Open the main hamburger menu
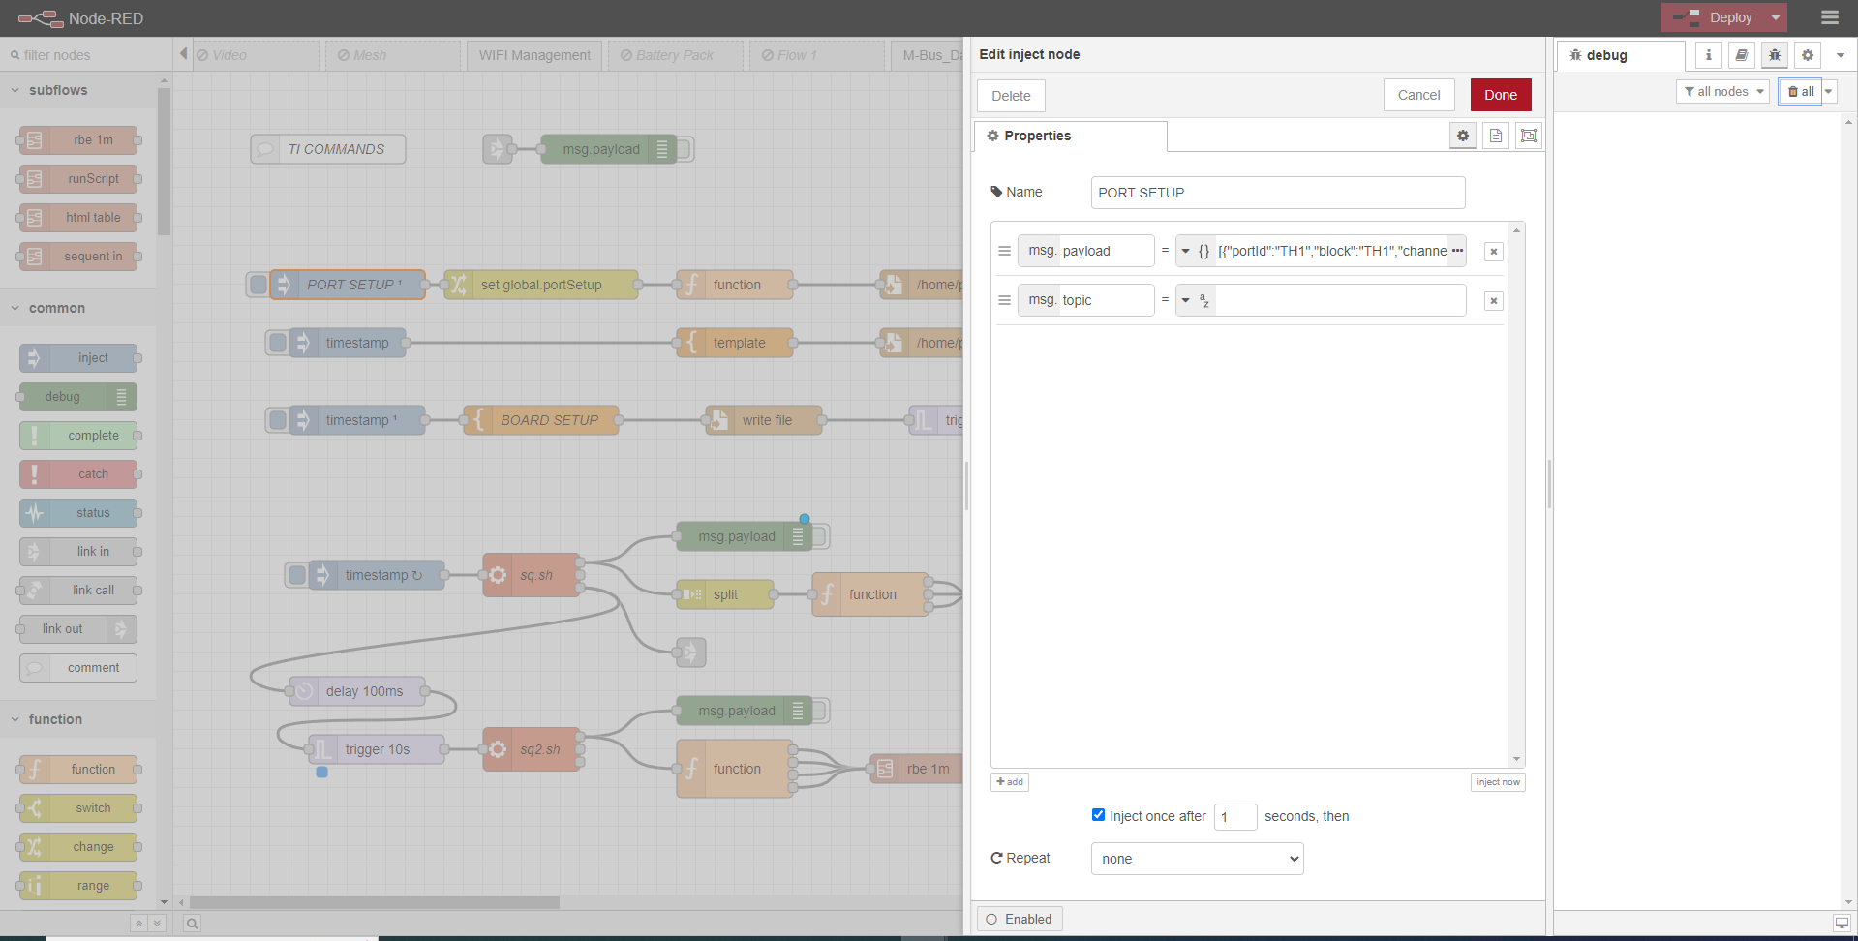Viewport: 1858px width, 941px height. click(1829, 17)
